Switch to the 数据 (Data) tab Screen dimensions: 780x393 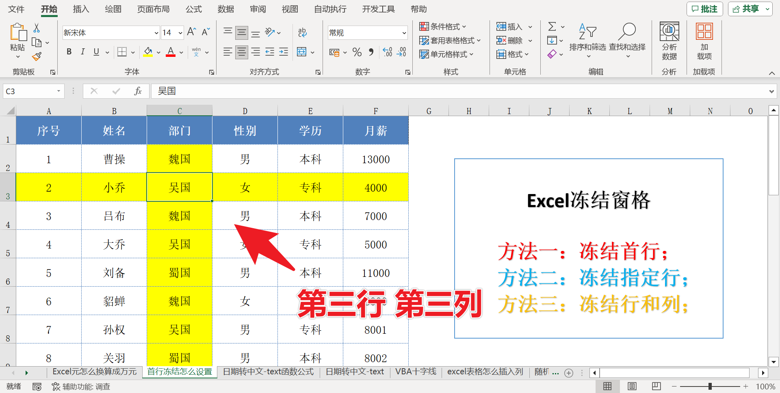pos(226,9)
